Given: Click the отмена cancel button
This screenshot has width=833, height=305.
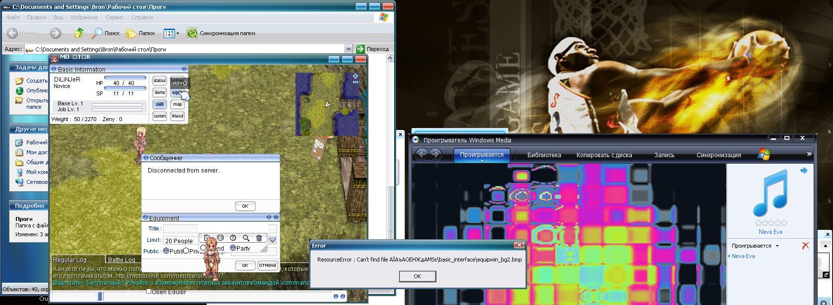Looking at the screenshot, I should pos(267,265).
